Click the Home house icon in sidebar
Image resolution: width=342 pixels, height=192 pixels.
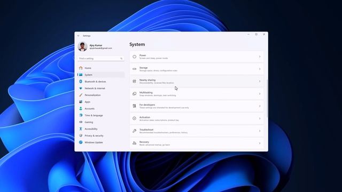coord(81,68)
